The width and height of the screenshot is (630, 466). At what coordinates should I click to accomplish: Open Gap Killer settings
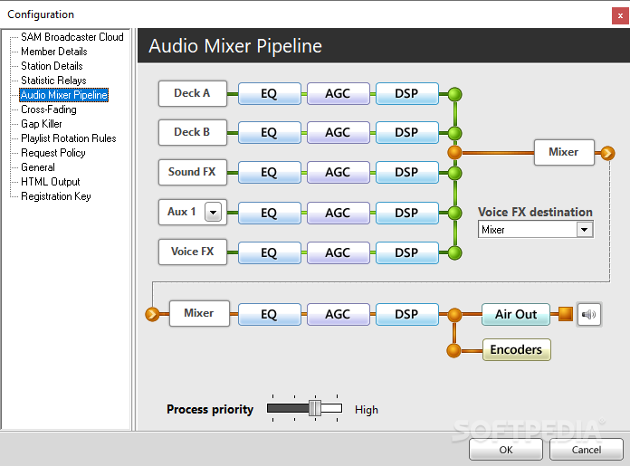(x=42, y=124)
